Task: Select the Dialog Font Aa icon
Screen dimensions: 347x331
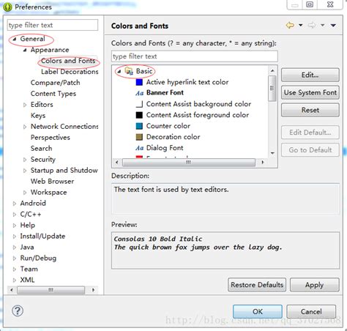Action: coord(139,148)
